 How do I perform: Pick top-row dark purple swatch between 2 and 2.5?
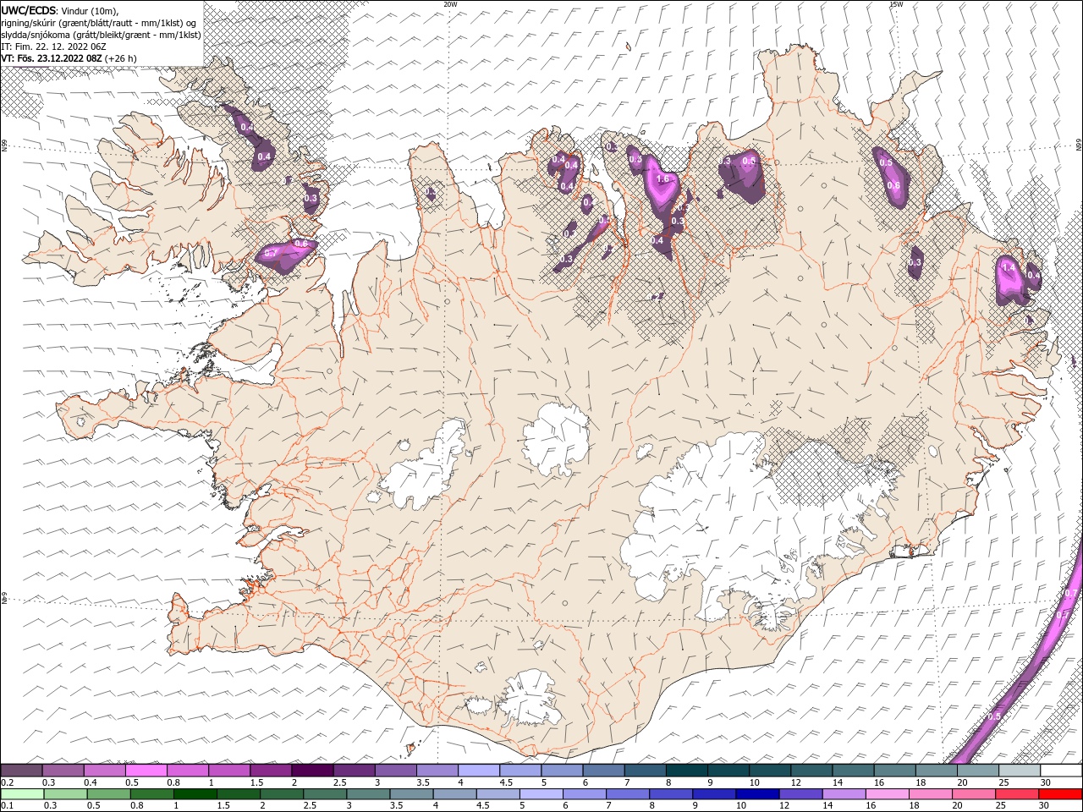312,770
